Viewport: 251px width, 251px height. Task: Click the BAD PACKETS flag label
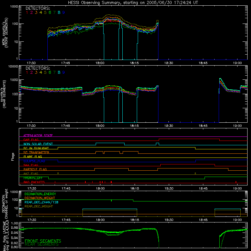pyautogui.click(x=34, y=182)
